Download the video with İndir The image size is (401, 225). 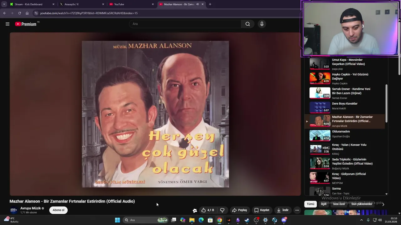point(283,210)
